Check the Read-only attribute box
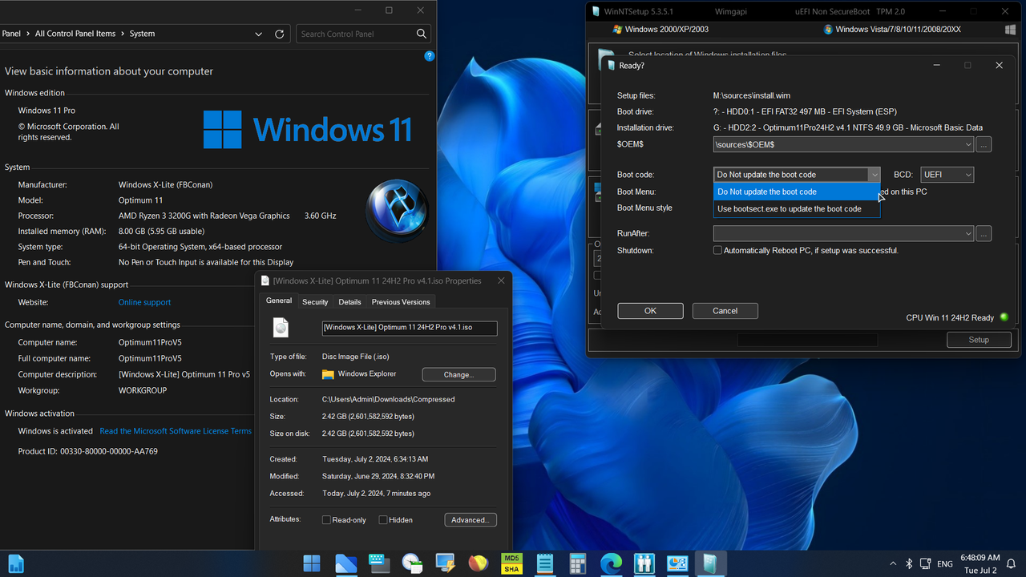This screenshot has height=577, width=1026. point(328,519)
